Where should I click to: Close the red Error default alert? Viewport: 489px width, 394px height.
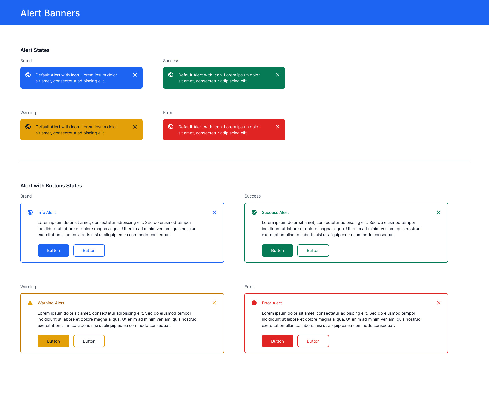[278, 127]
